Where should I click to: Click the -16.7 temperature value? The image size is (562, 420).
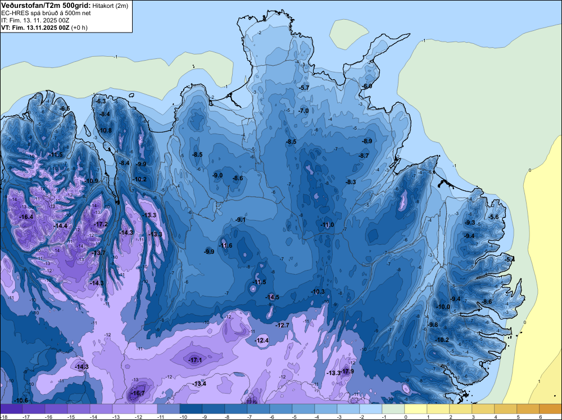[138, 393]
